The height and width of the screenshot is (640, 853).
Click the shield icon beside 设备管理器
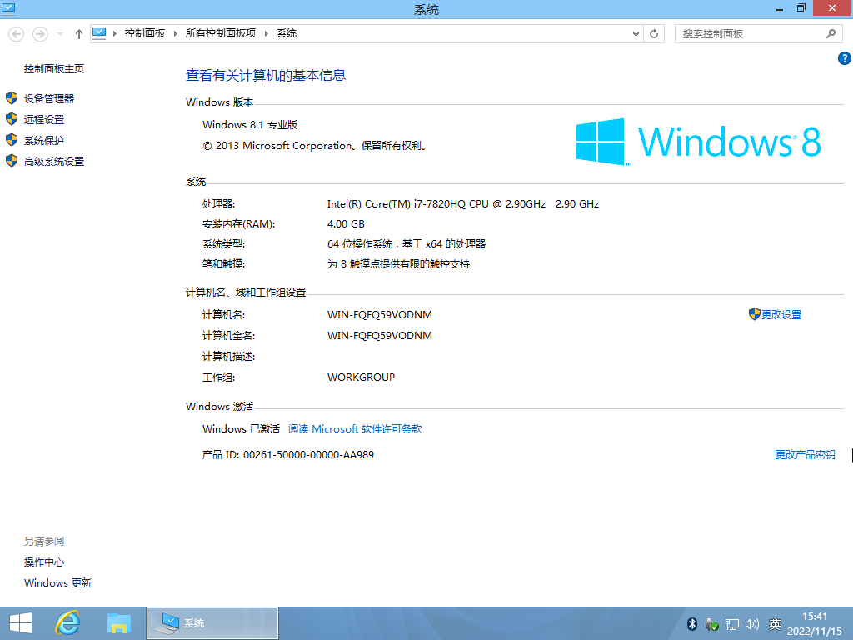coord(12,98)
